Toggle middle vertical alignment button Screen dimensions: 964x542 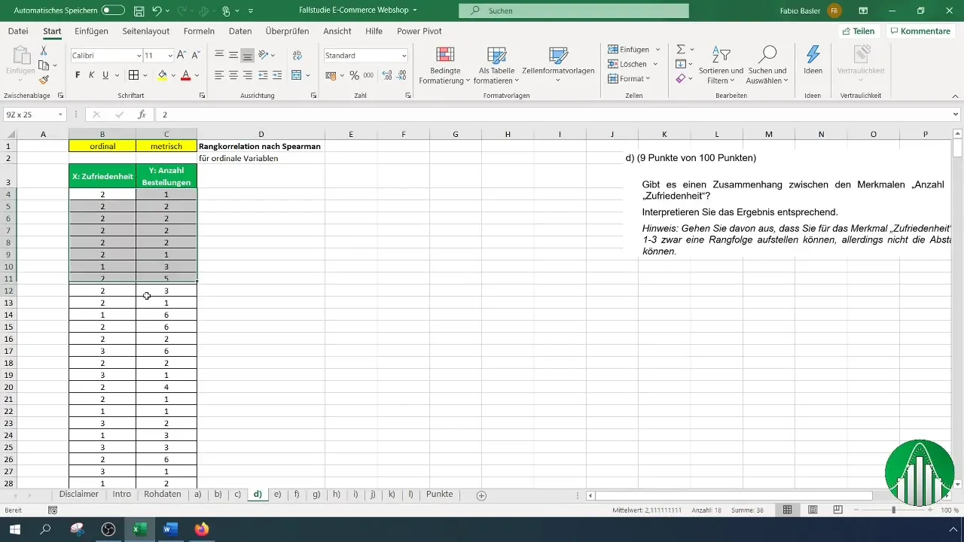[x=233, y=56]
